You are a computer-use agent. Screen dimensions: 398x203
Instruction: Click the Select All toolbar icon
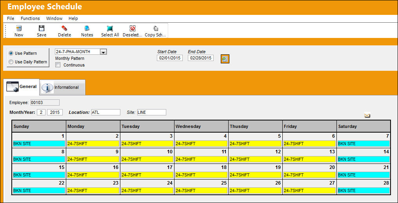(x=110, y=28)
